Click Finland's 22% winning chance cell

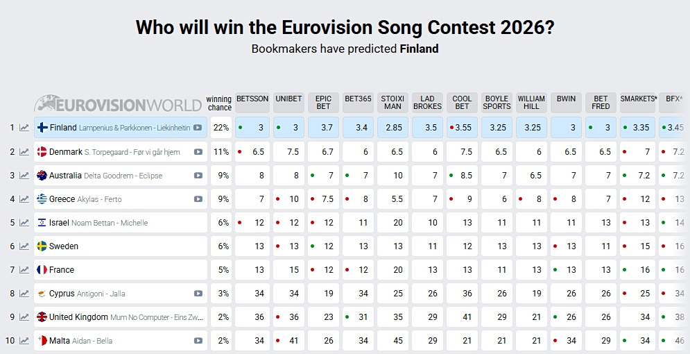(221, 128)
